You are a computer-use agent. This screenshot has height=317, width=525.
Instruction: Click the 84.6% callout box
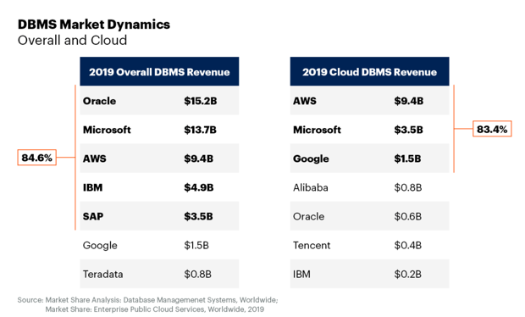(36, 158)
